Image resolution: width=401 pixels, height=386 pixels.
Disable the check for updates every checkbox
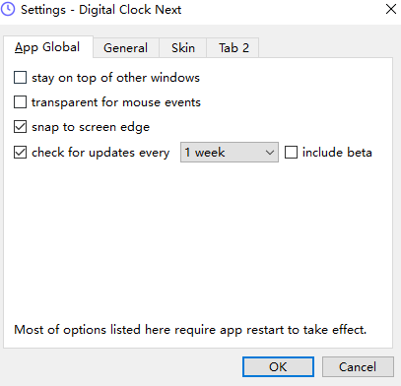click(20, 153)
